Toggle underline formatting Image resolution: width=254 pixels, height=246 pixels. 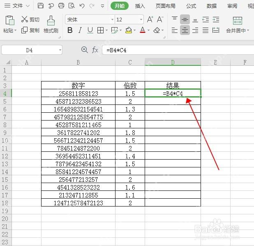(x=90, y=30)
